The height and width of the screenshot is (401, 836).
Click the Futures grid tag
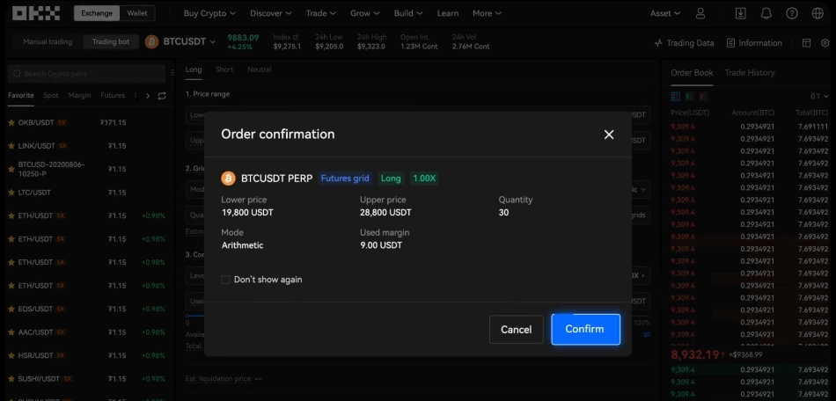click(345, 179)
